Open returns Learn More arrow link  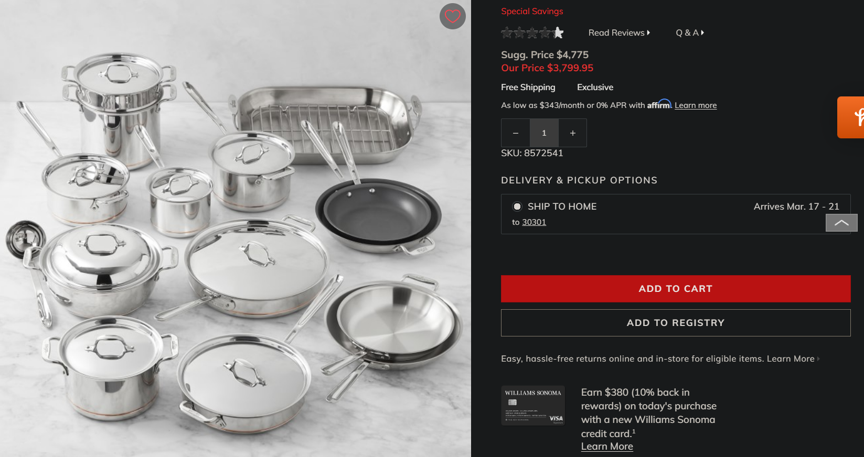tap(793, 359)
